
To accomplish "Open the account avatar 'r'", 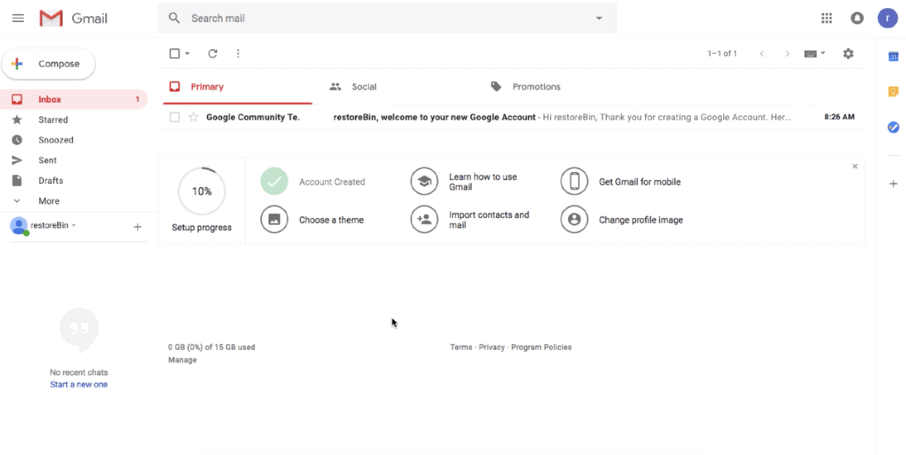I will (887, 18).
